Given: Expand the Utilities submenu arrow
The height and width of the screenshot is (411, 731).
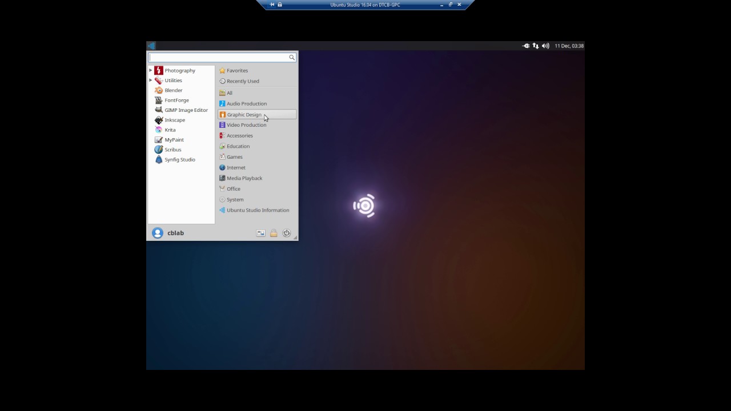Looking at the screenshot, I should [x=151, y=80].
